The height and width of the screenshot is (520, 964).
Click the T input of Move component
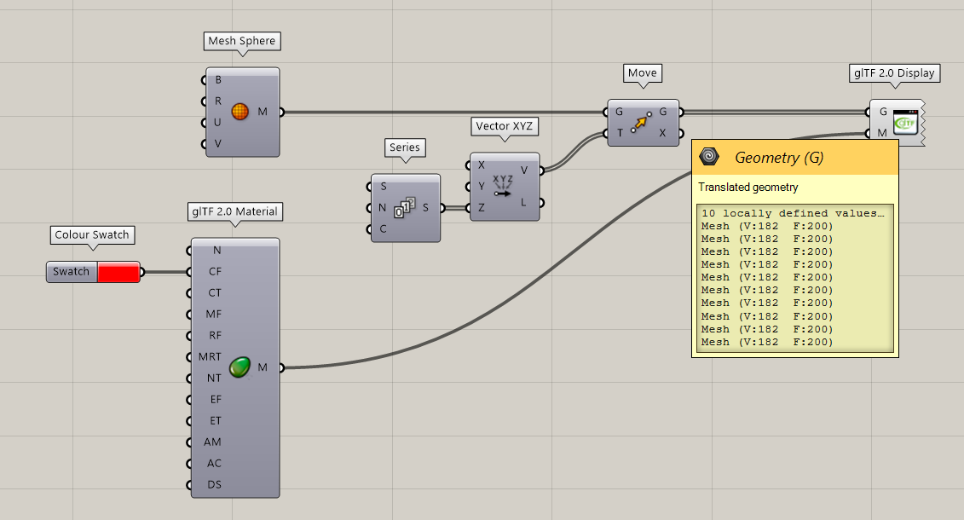tap(619, 133)
